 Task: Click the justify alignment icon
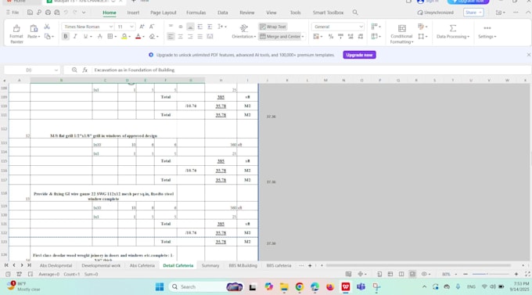[x=199, y=36]
